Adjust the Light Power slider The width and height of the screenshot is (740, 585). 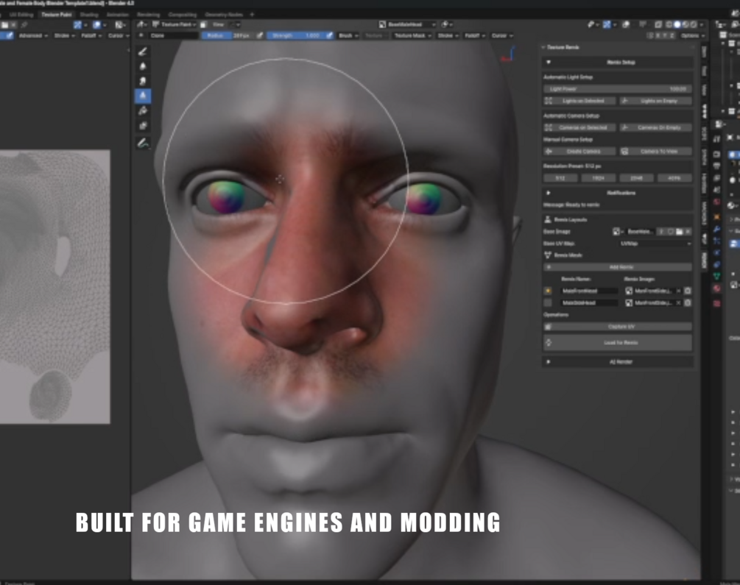click(618, 89)
